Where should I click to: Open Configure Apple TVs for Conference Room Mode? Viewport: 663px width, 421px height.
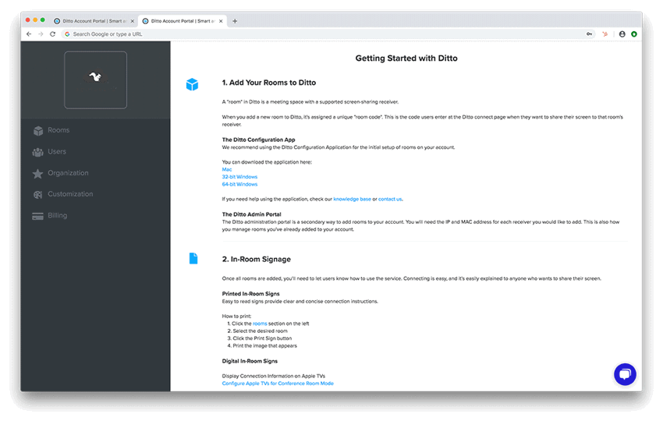[277, 384]
